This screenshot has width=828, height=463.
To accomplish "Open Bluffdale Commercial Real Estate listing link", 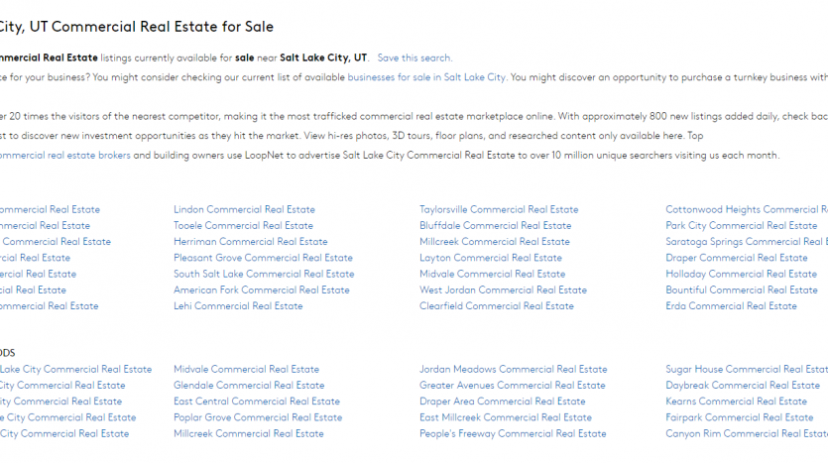I will click(x=495, y=226).
